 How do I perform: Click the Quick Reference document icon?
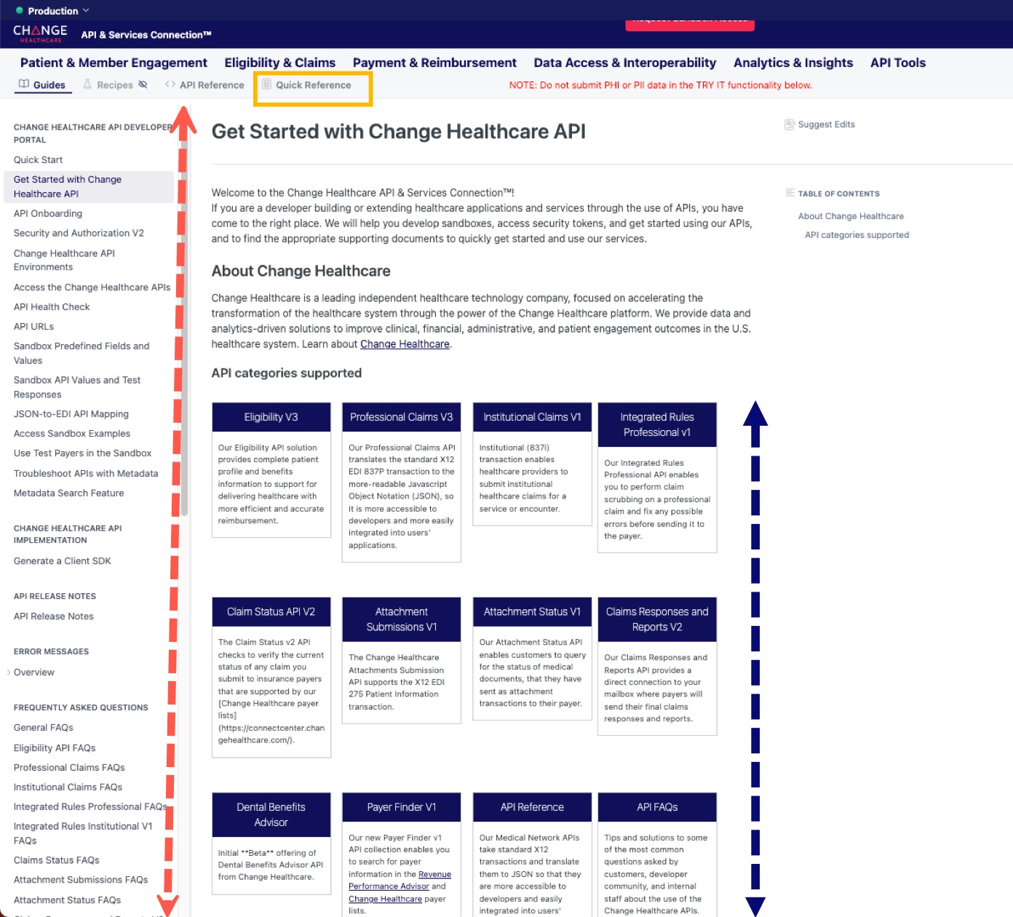pos(266,84)
